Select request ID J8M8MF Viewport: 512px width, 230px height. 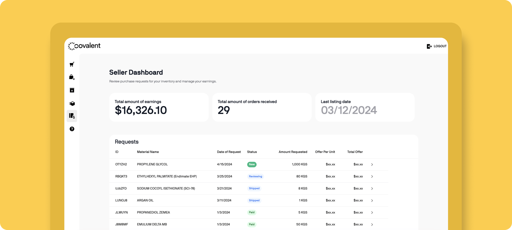point(122,225)
